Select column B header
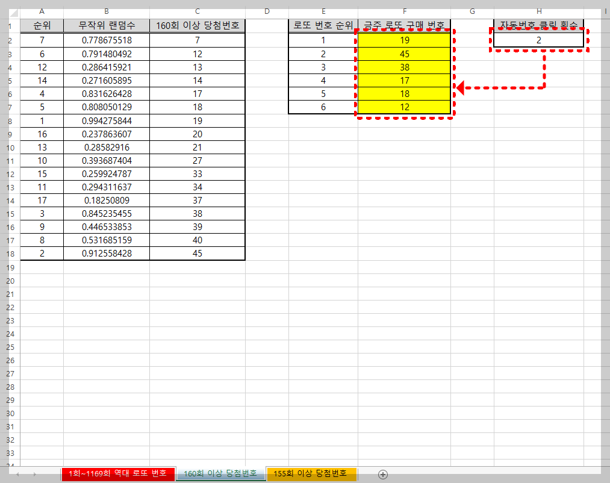This screenshot has height=483, width=610. (x=107, y=11)
